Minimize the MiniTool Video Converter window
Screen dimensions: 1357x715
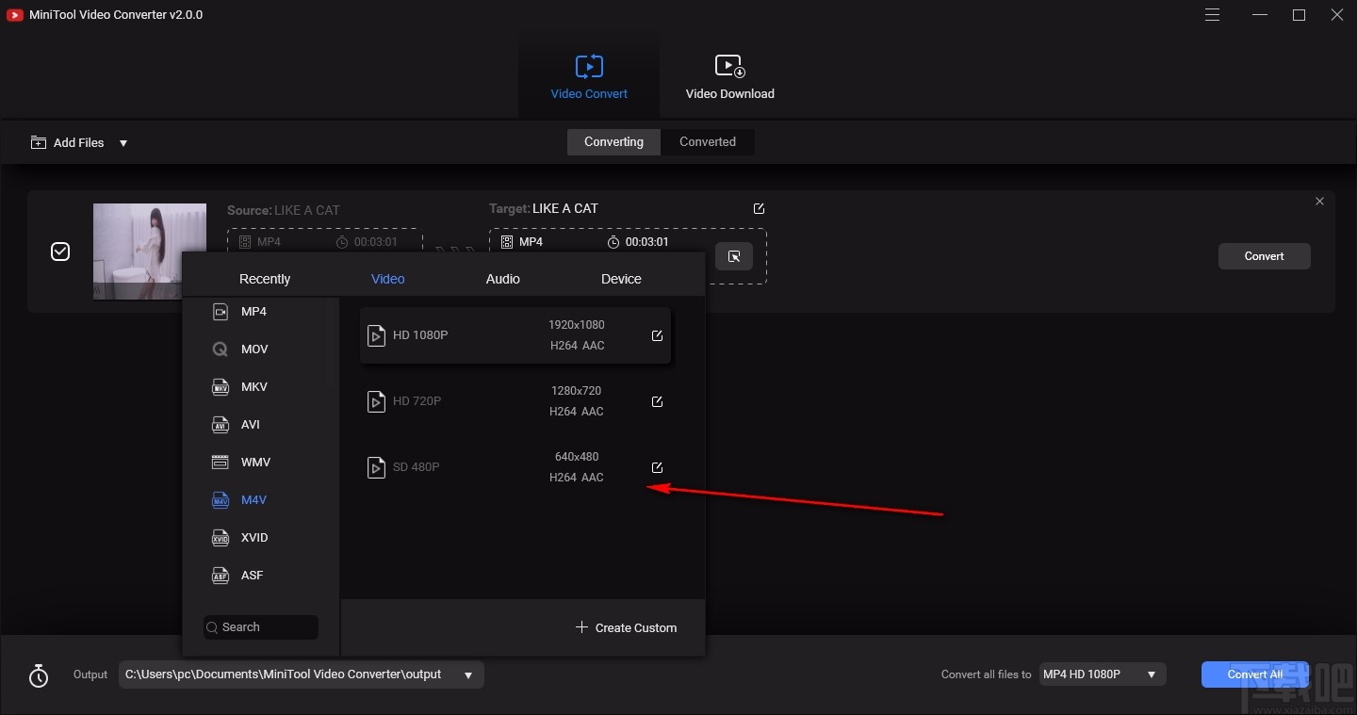click(x=1261, y=15)
